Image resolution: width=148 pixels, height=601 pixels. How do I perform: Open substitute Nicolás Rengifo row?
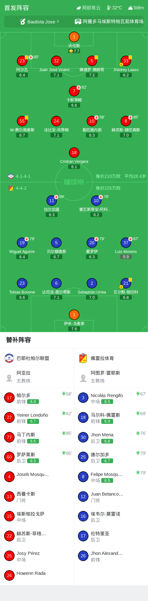[x=111, y=398]
